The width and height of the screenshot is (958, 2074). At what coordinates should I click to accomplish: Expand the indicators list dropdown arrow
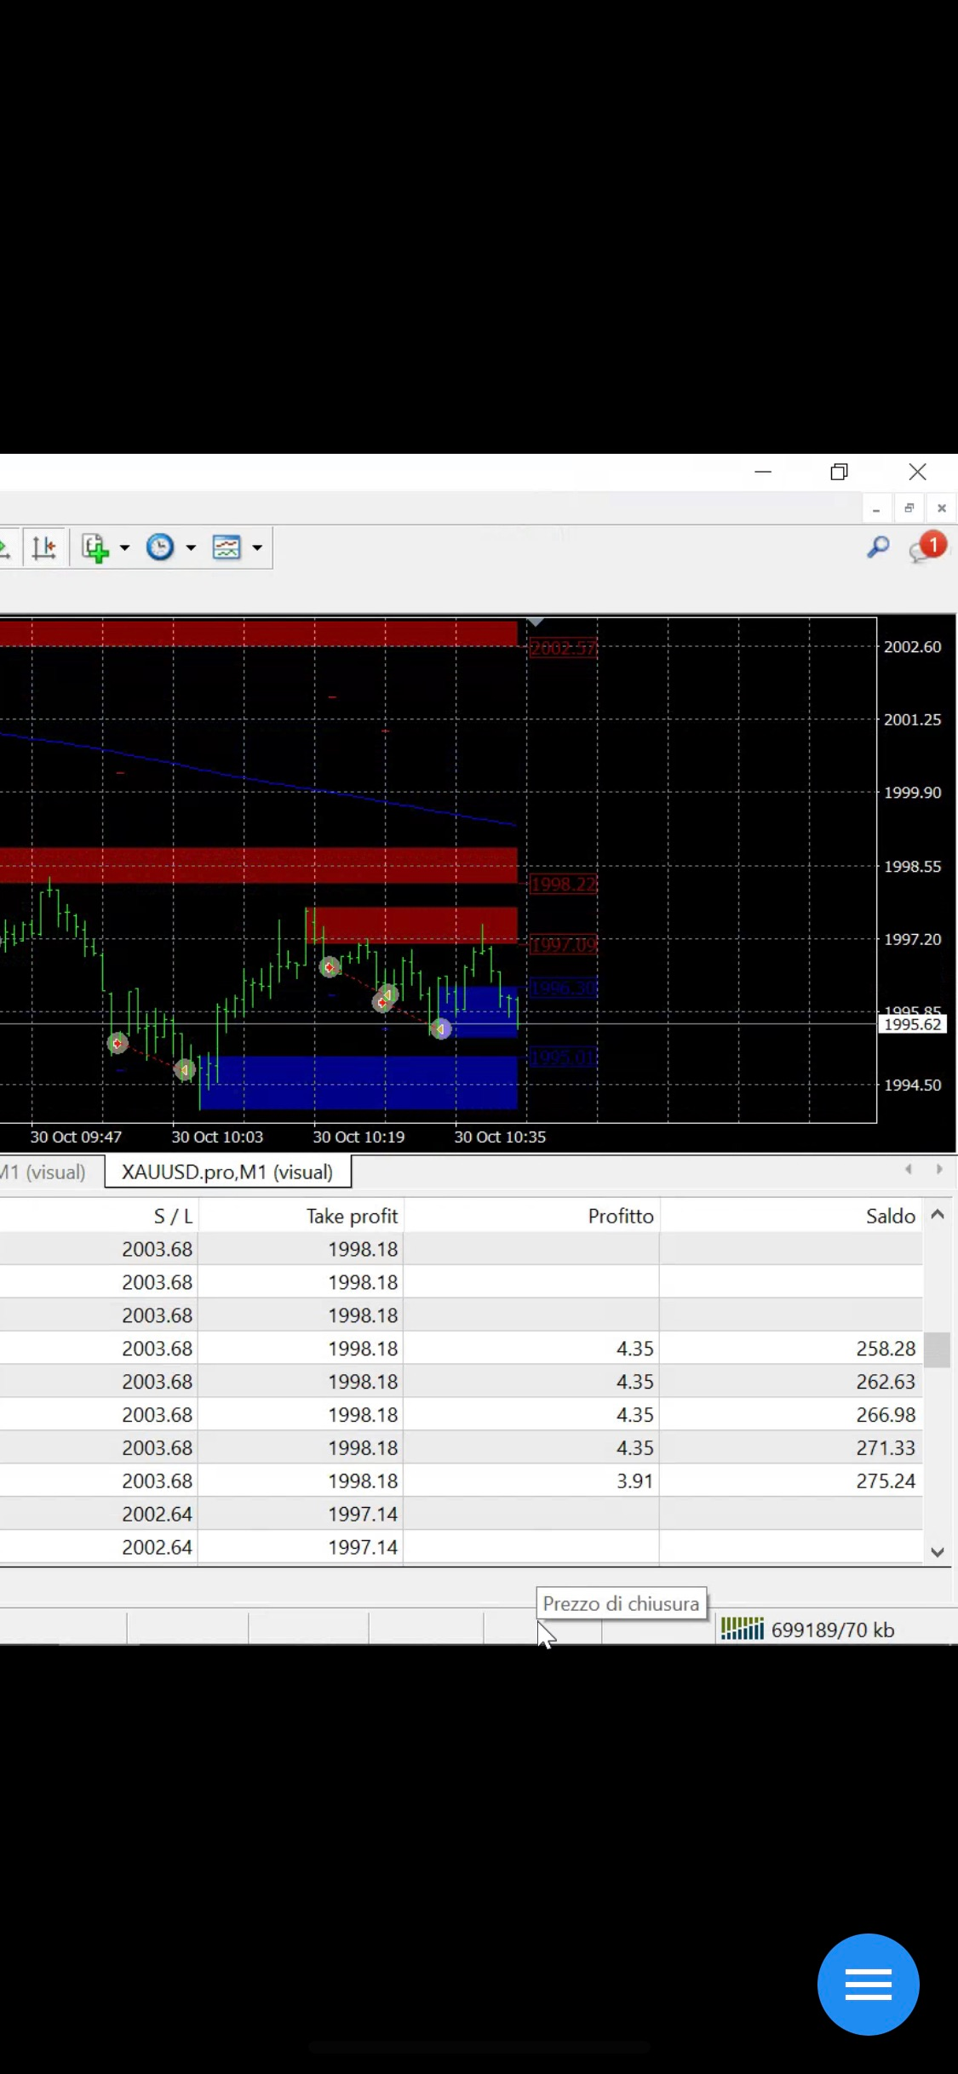tap(124, 547)
